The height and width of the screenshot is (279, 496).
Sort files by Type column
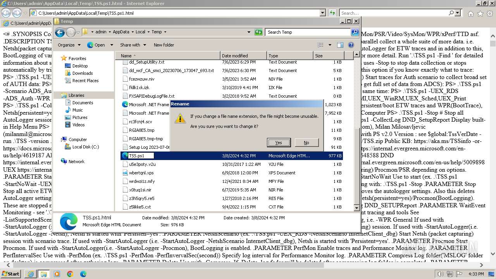[x=290, y=56]
